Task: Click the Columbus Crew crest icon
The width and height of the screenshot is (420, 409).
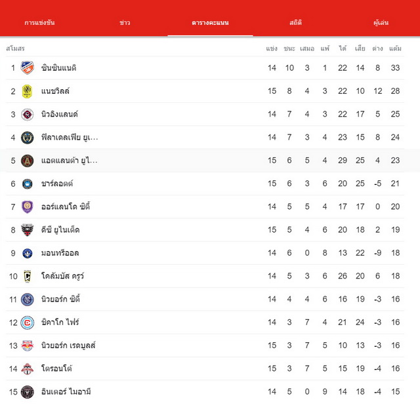Action: point(28,277)
